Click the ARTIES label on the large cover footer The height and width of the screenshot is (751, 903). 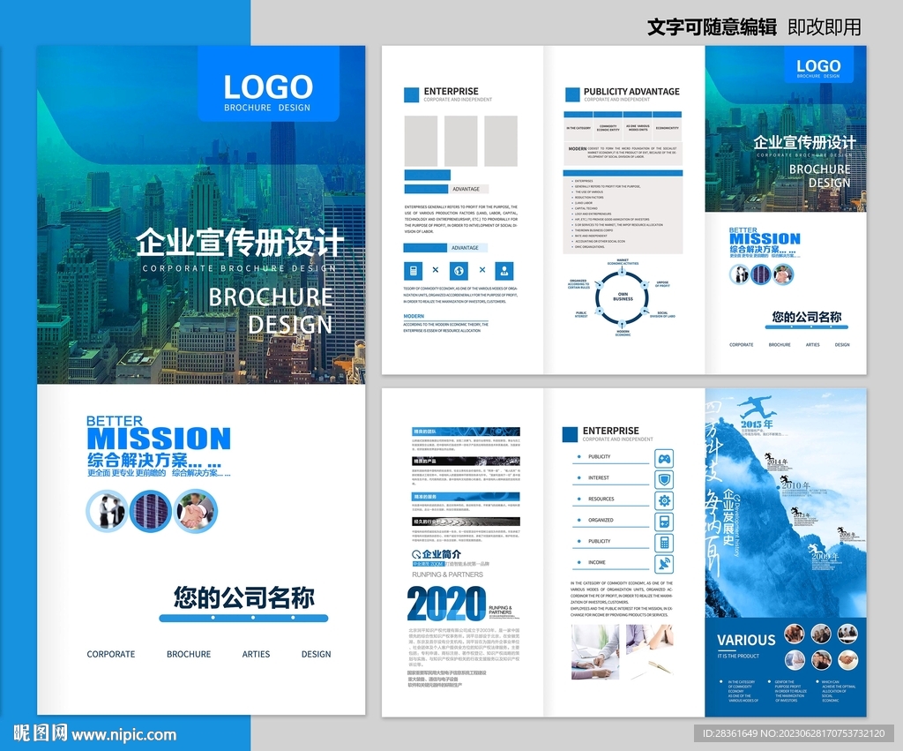pos(256,654)
